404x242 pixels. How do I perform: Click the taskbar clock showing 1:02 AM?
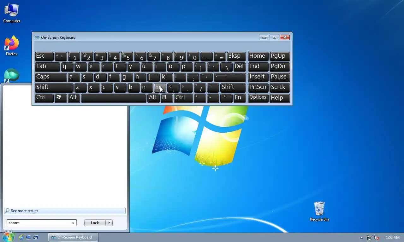(393, 238)
